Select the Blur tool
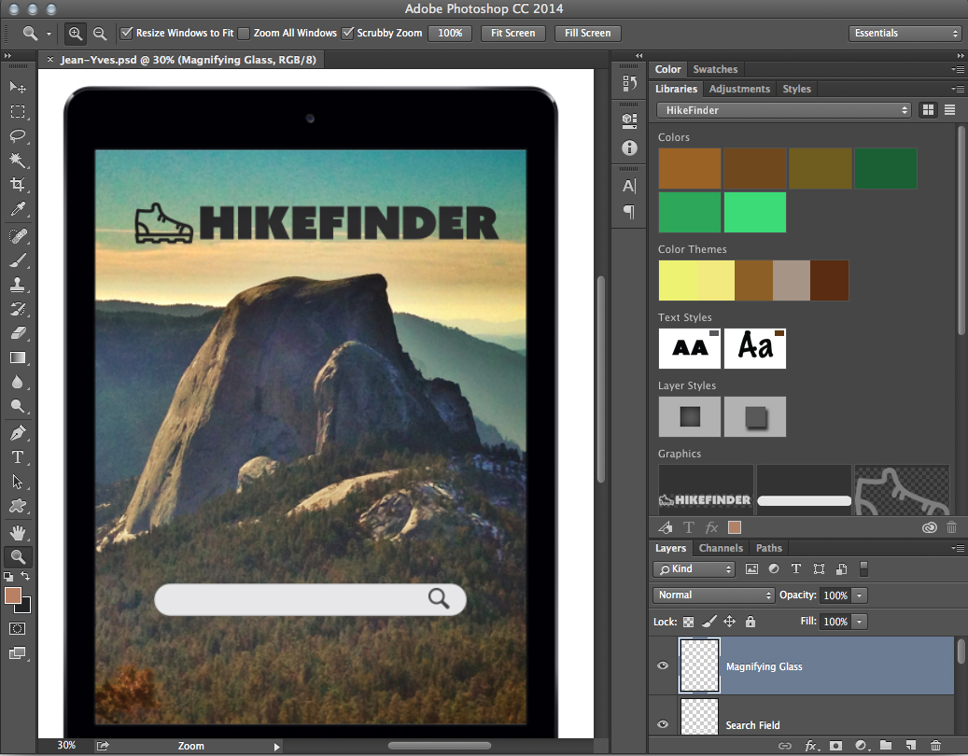 (x=18, y=382)
